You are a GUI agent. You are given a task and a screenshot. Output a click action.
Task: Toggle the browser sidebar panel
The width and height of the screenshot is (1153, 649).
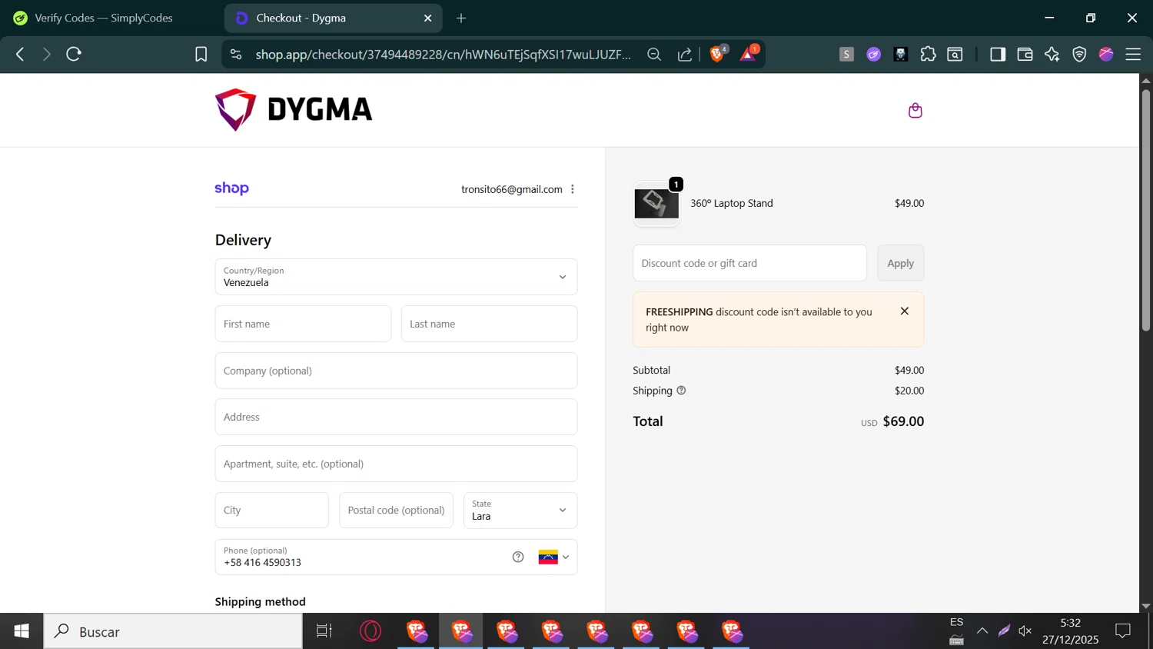pyautogui.click(x=998, y=54)
